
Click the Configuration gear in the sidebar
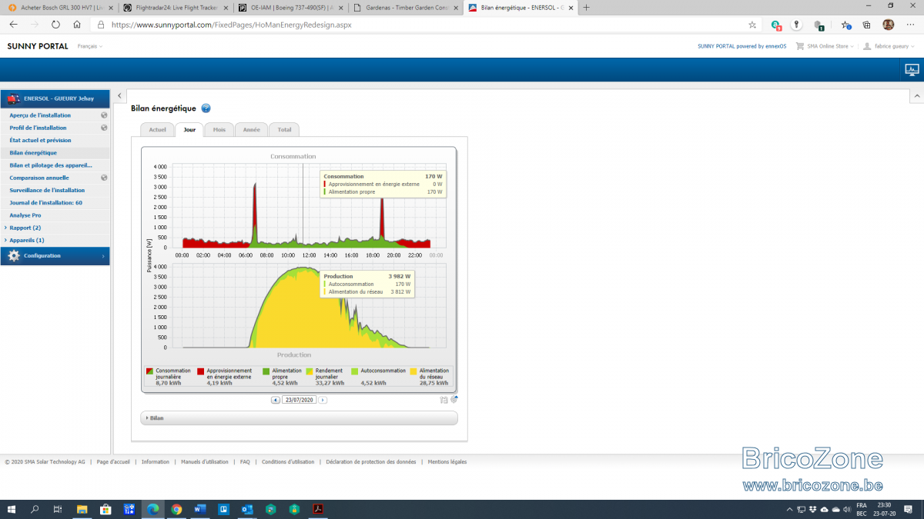click(14, 256)
